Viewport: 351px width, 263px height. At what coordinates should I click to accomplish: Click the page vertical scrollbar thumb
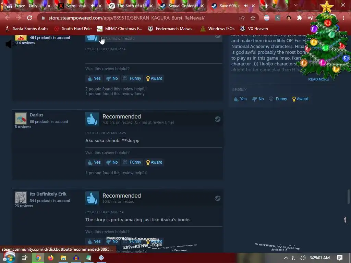(348, 197)
